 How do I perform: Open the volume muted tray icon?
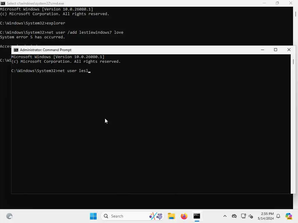tap(251, 216)
